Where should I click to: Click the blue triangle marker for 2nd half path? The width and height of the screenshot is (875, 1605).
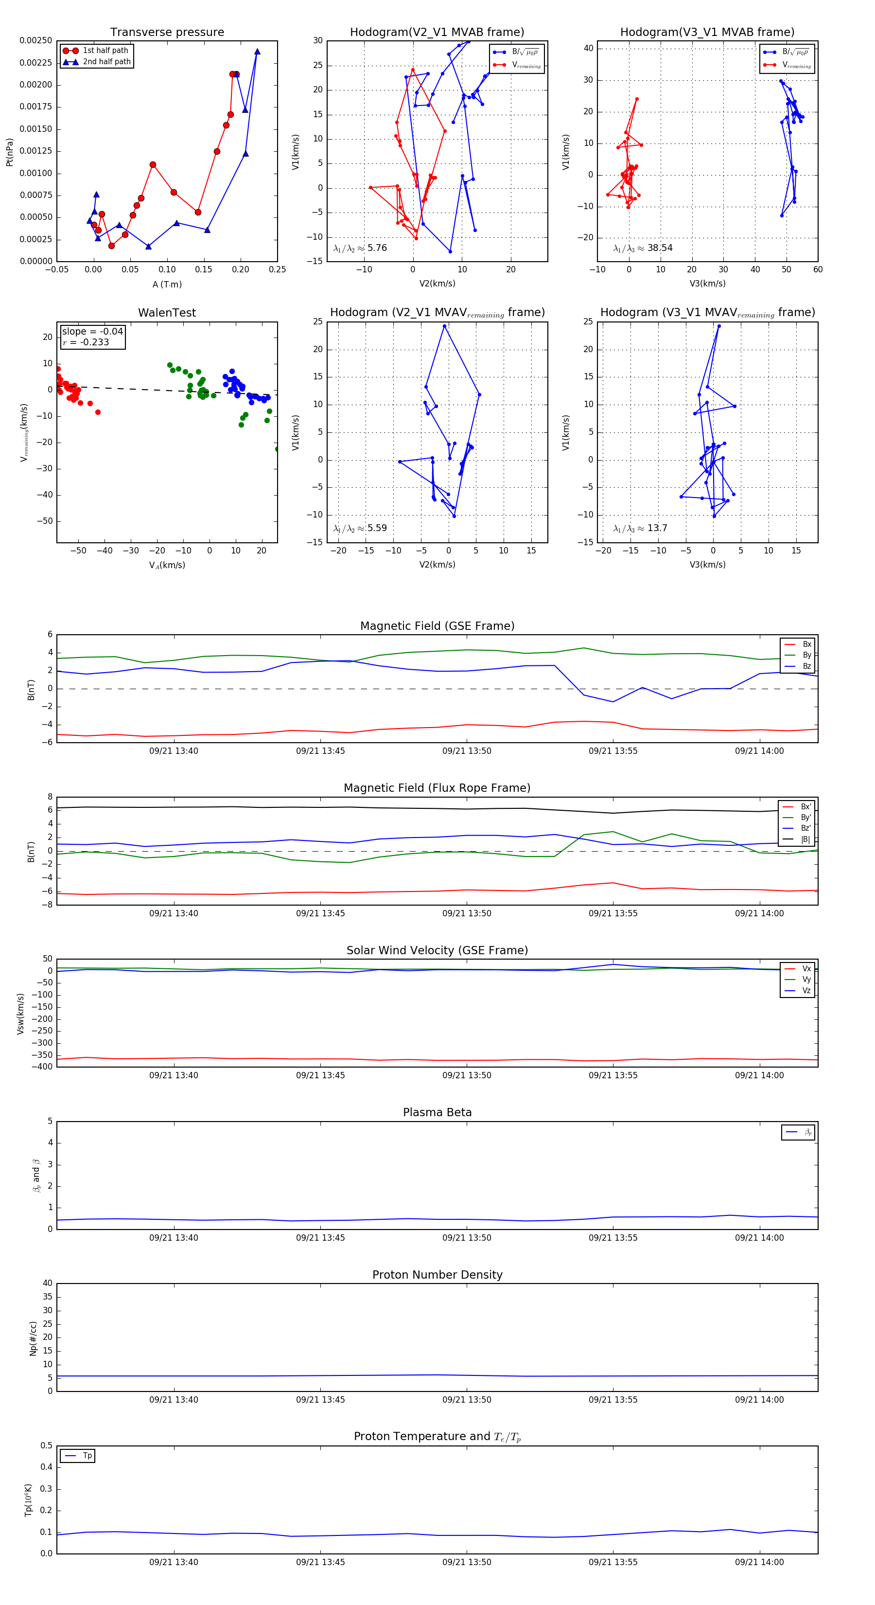point(70,62)
